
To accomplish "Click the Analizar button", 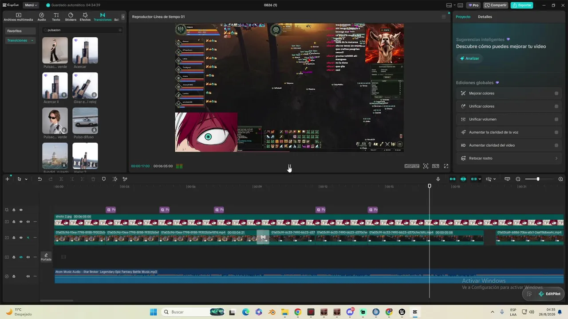I will click(469, 58).
